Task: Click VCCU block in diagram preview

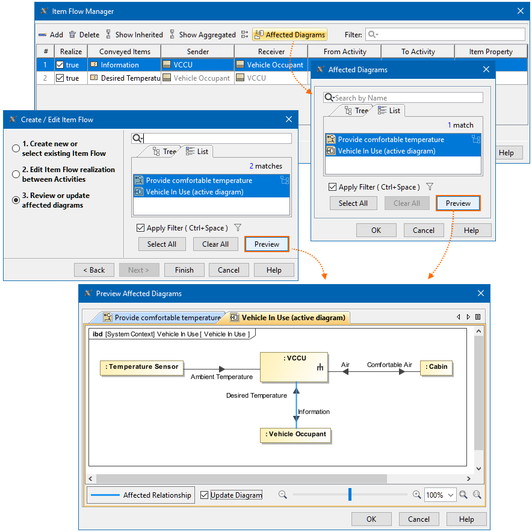Action: (294, 367)
